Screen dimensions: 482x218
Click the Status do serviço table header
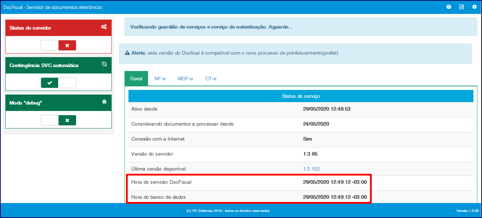[301, 96]
